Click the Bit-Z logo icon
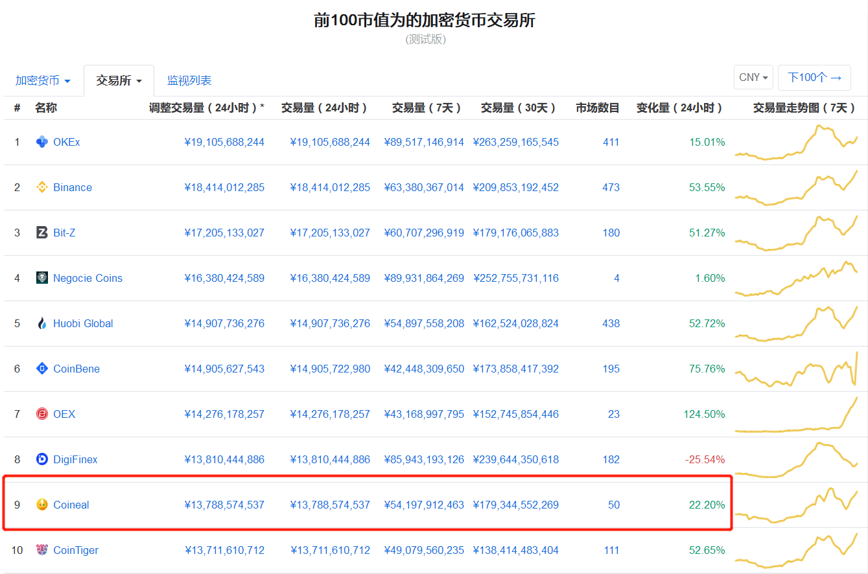 coord(42,233)
